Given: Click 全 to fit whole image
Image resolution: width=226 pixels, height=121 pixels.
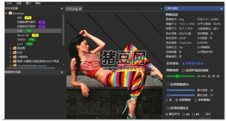Looking at the screenshot, I should tap(209, 76).
